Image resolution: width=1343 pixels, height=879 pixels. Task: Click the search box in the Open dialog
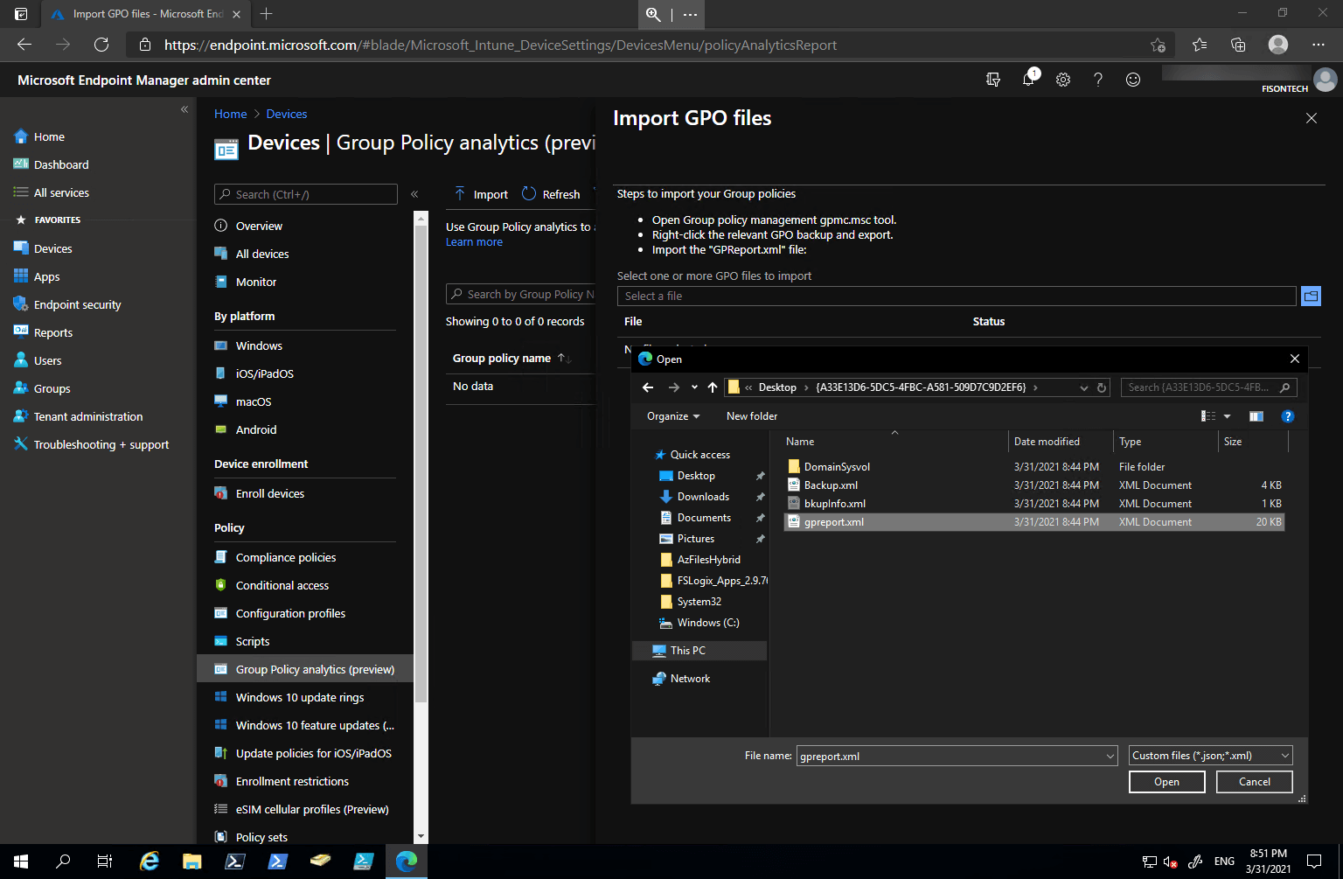[x=1208, y=387]
